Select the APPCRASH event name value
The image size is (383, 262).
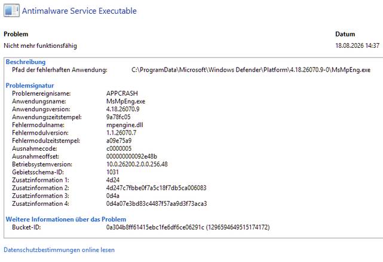click(x=122, y=93)
